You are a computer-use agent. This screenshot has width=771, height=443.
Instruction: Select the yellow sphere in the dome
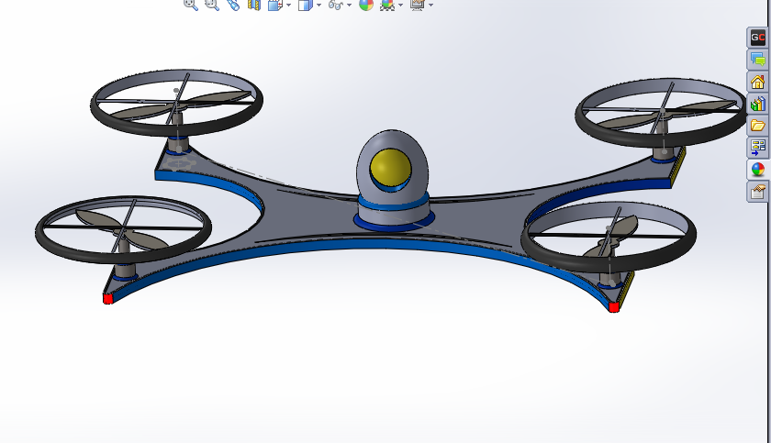click(x=390, y=167)
